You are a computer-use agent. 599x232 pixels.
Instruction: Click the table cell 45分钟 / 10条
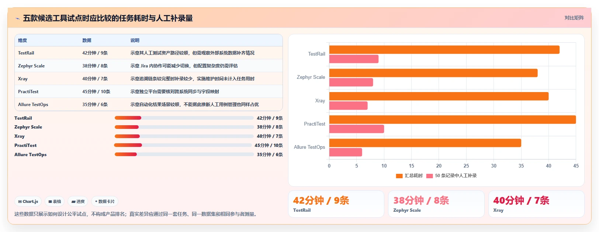pos(96,92)
